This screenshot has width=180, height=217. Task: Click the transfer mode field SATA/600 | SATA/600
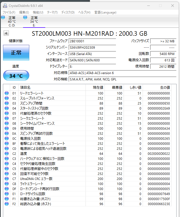point(92,60)
